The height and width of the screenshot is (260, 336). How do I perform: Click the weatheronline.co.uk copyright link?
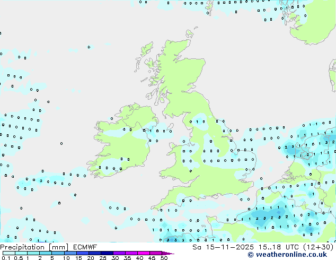tap(287, 255)
